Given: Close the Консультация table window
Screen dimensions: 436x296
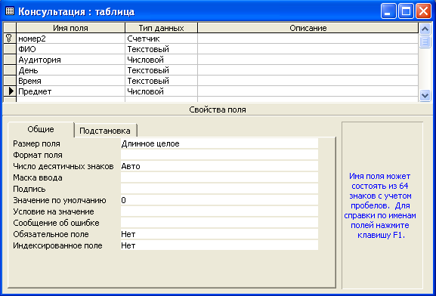Looking at the screenshot, I should click(423, 11).
